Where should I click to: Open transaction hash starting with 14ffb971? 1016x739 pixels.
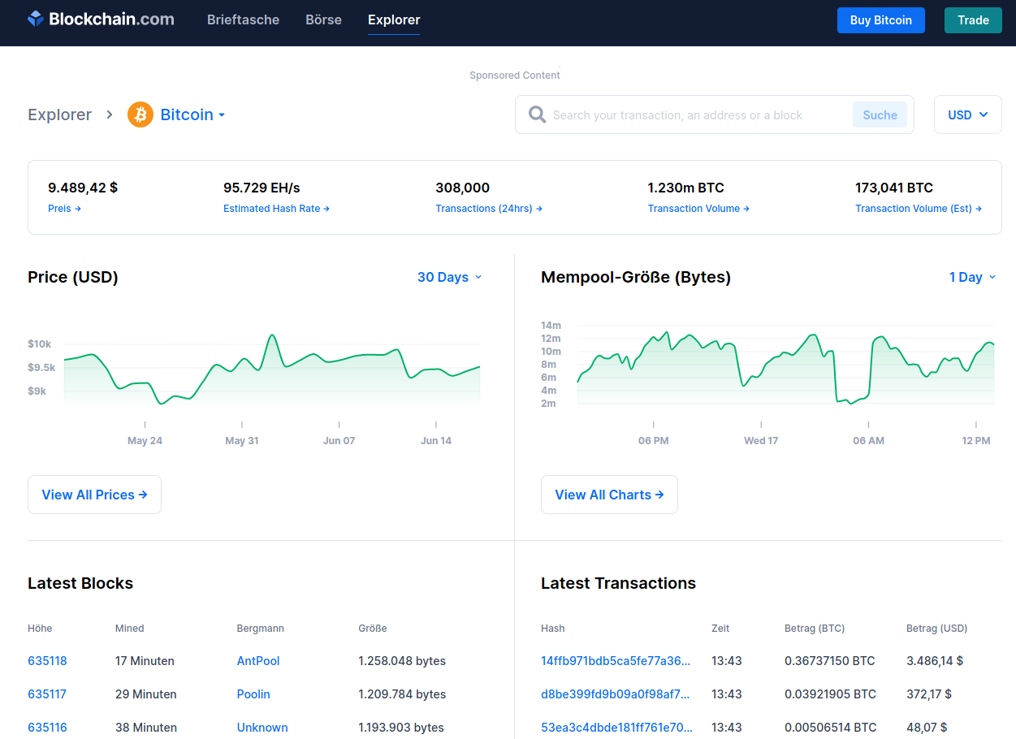pos(616,661)
